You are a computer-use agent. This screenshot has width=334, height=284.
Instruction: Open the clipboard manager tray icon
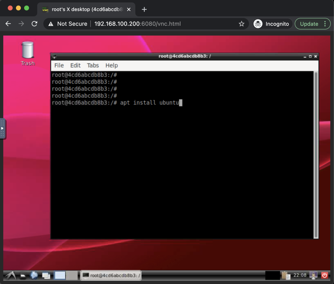pyautogui.click(x=286, y=275)
